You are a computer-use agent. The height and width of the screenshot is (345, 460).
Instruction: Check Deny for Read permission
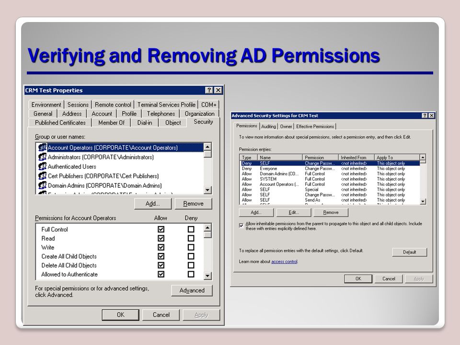click(x=191, y=238)
